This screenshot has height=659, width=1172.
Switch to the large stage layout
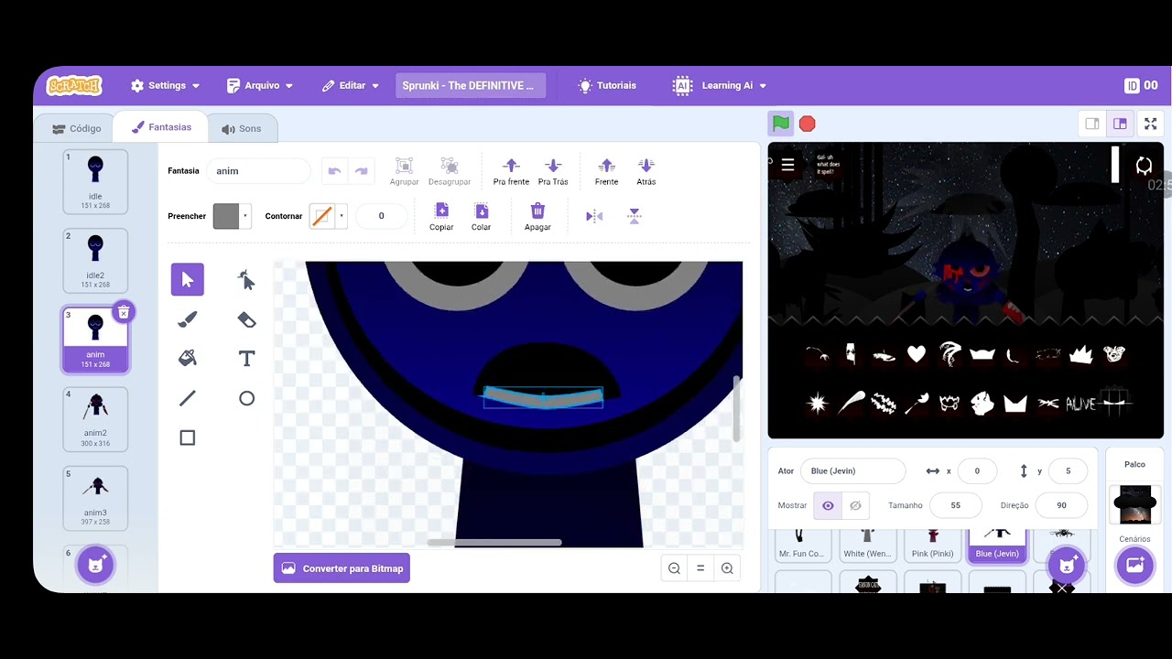point(1120,124)
